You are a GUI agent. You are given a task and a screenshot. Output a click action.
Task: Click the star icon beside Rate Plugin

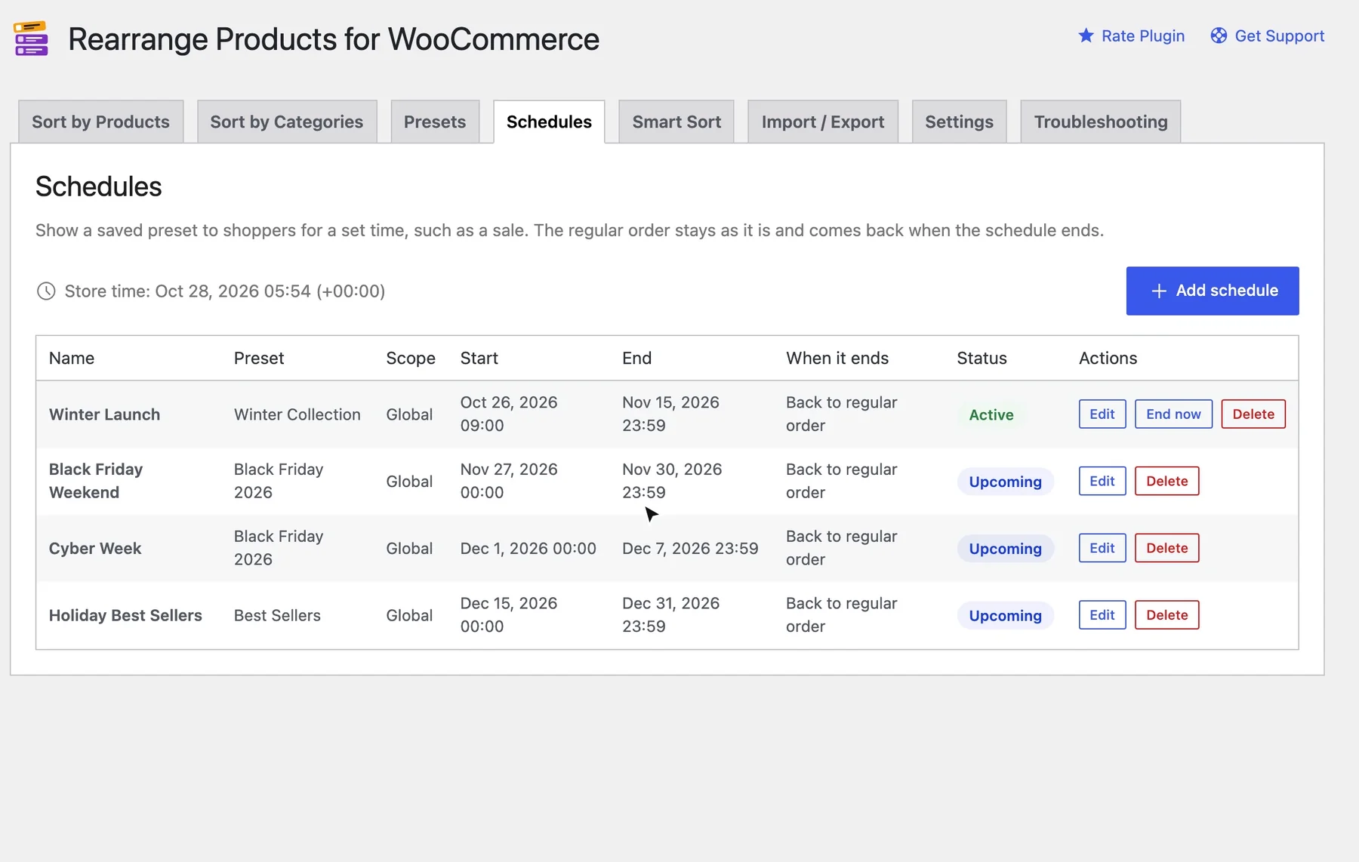1086,35
